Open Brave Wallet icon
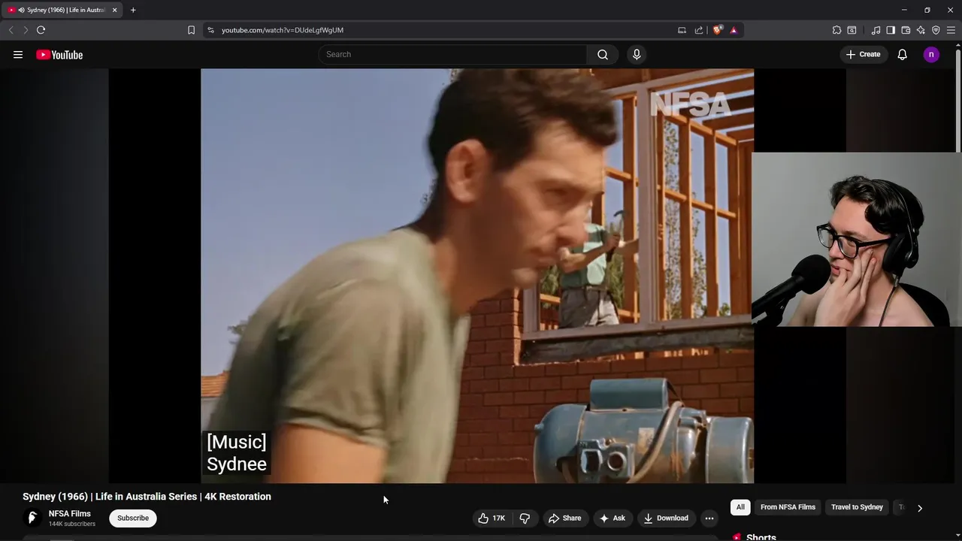 click(906, 30)
